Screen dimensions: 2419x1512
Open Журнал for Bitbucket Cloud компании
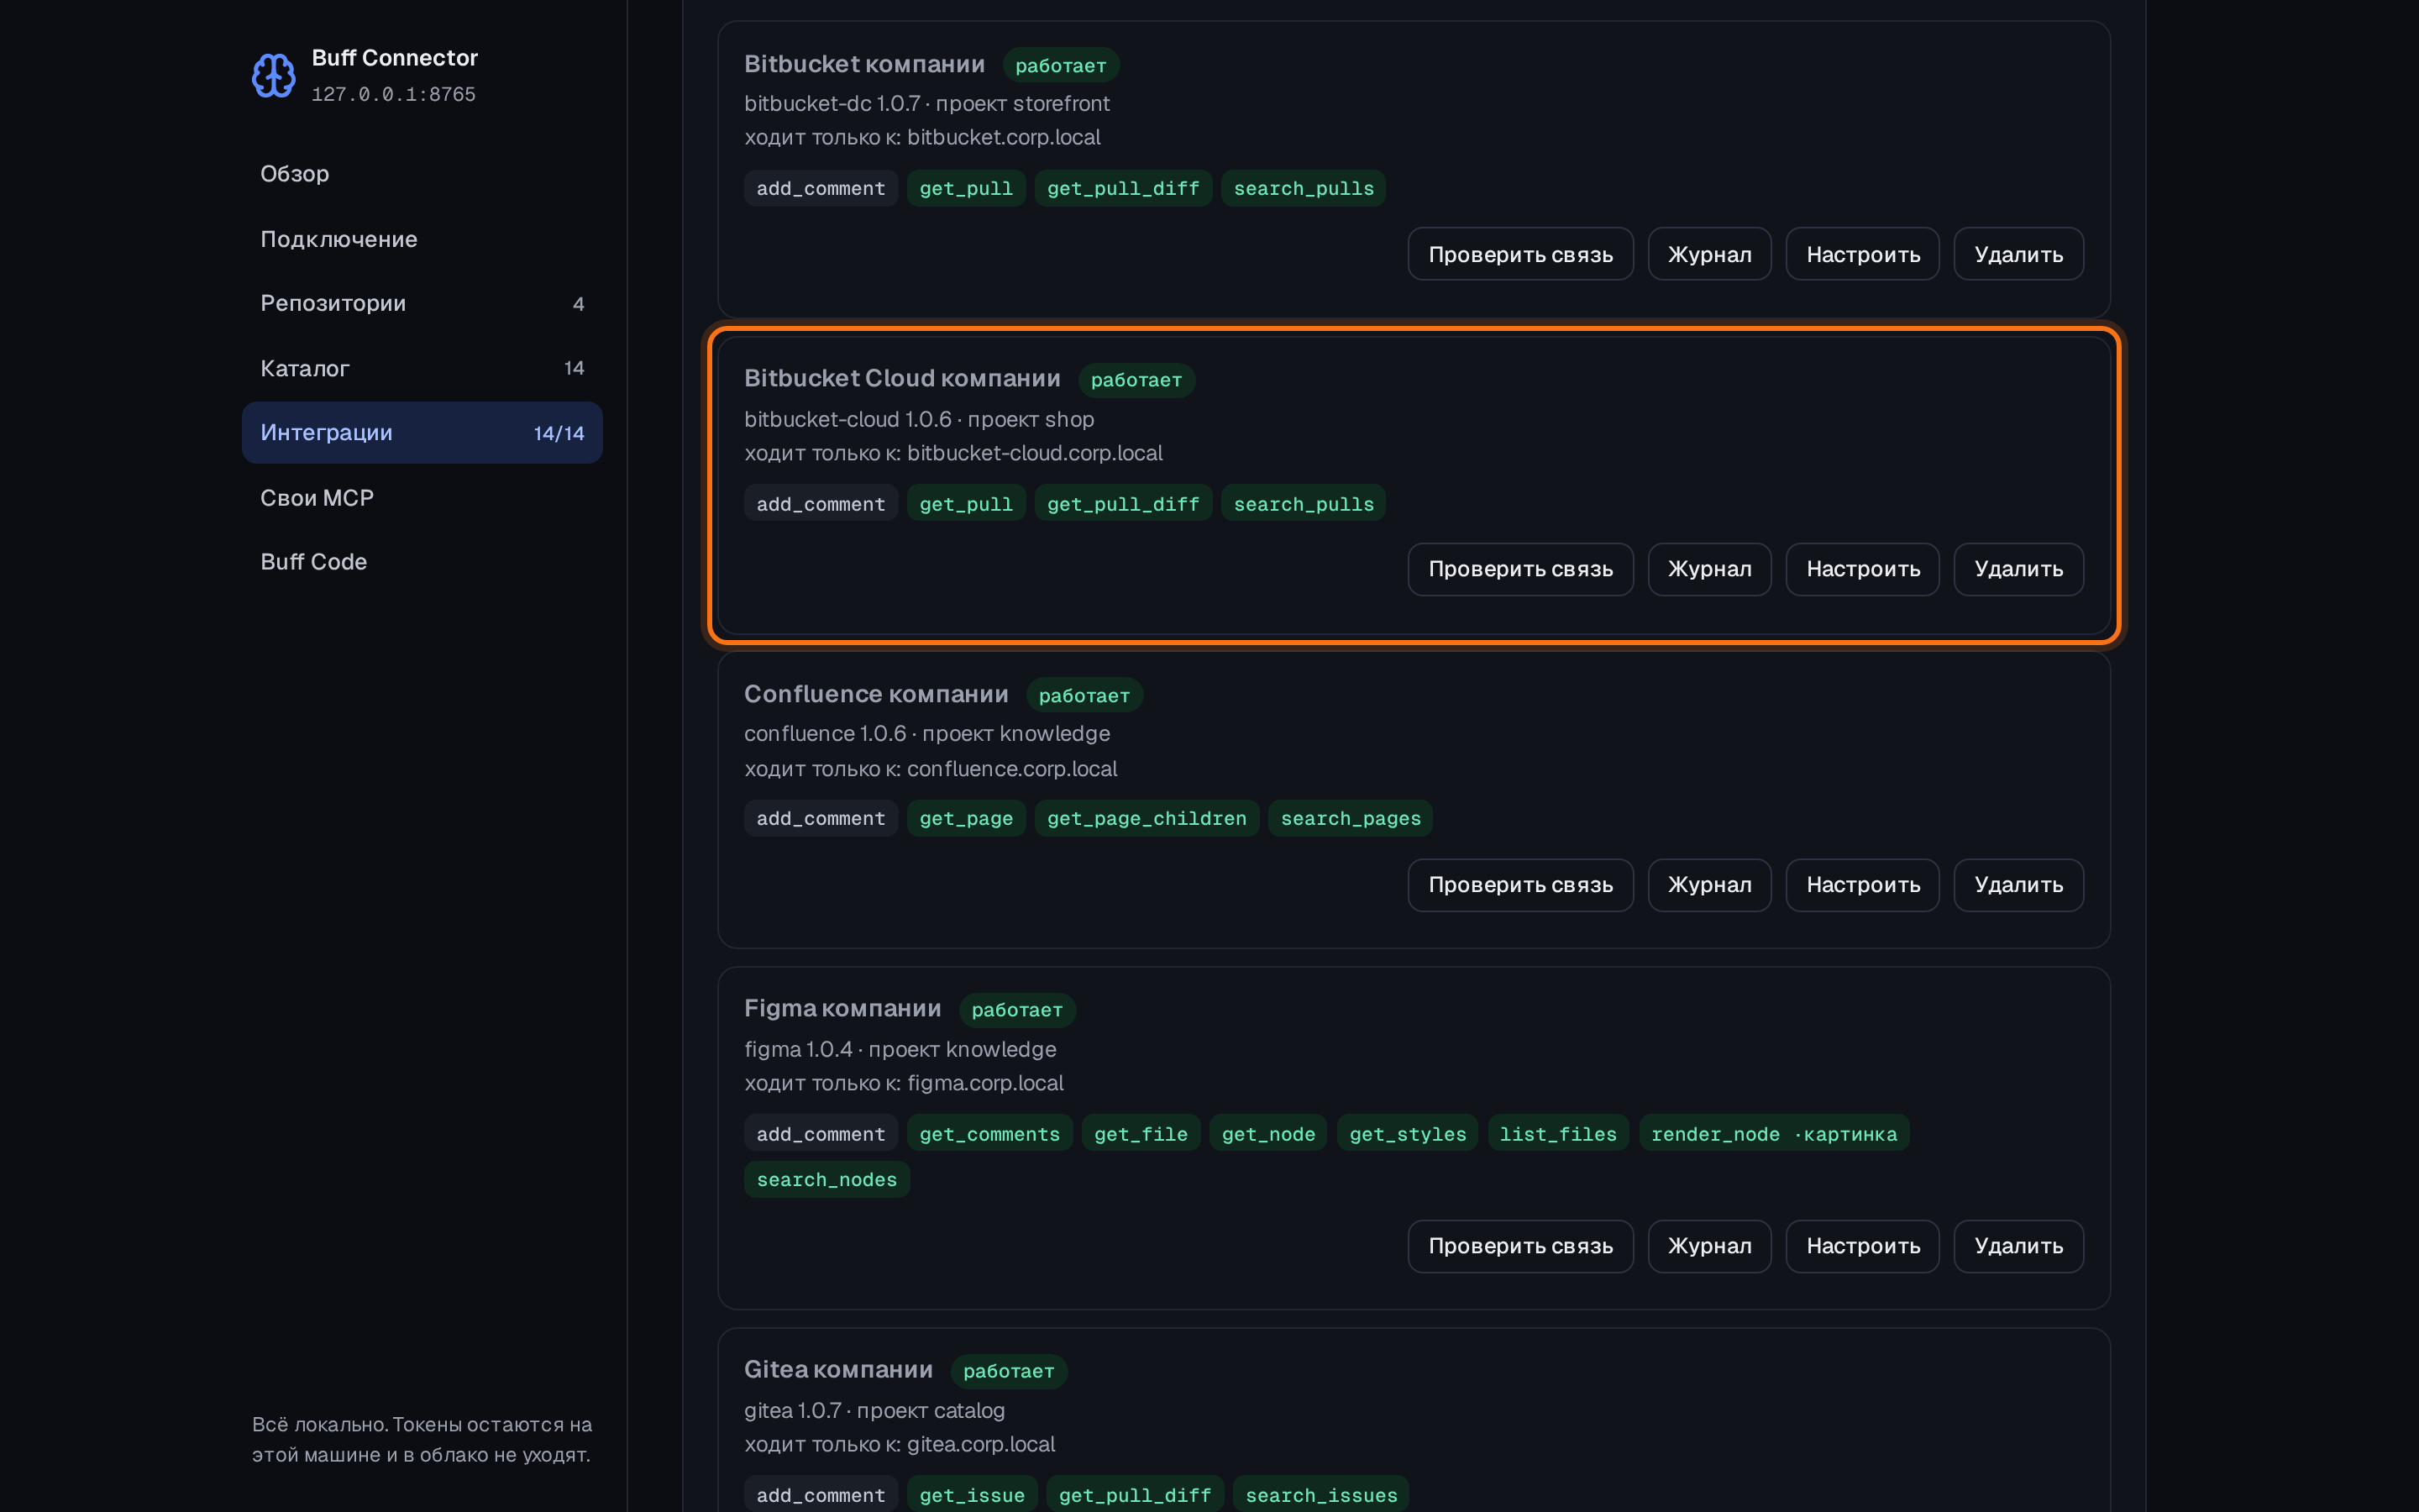1709,569
